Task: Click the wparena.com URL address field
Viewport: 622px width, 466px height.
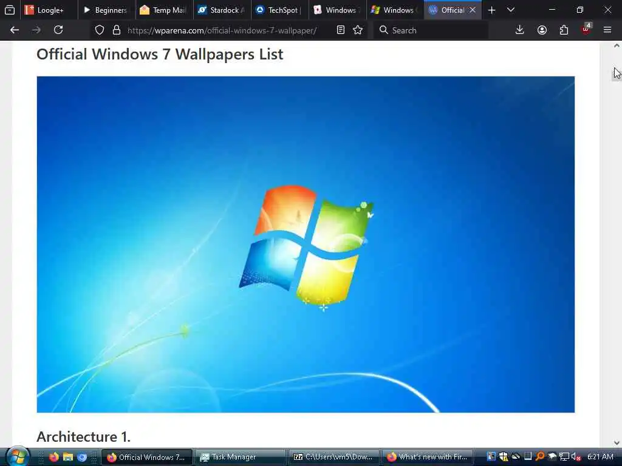Action: pos(222,30)
